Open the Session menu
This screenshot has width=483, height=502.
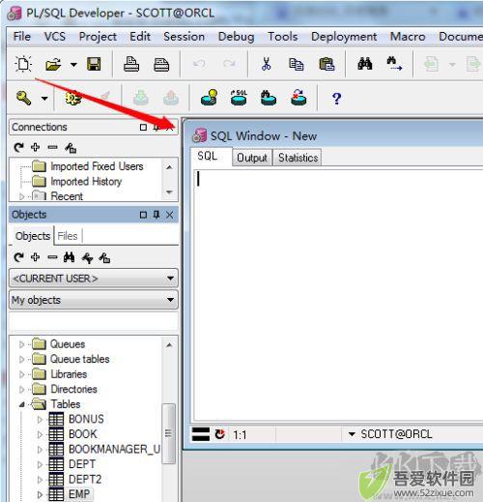pyautogui.click(x=185, y=37)
